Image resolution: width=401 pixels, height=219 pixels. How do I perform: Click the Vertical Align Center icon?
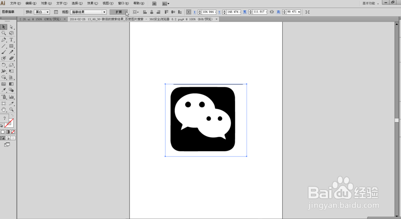tap(173, 12)
